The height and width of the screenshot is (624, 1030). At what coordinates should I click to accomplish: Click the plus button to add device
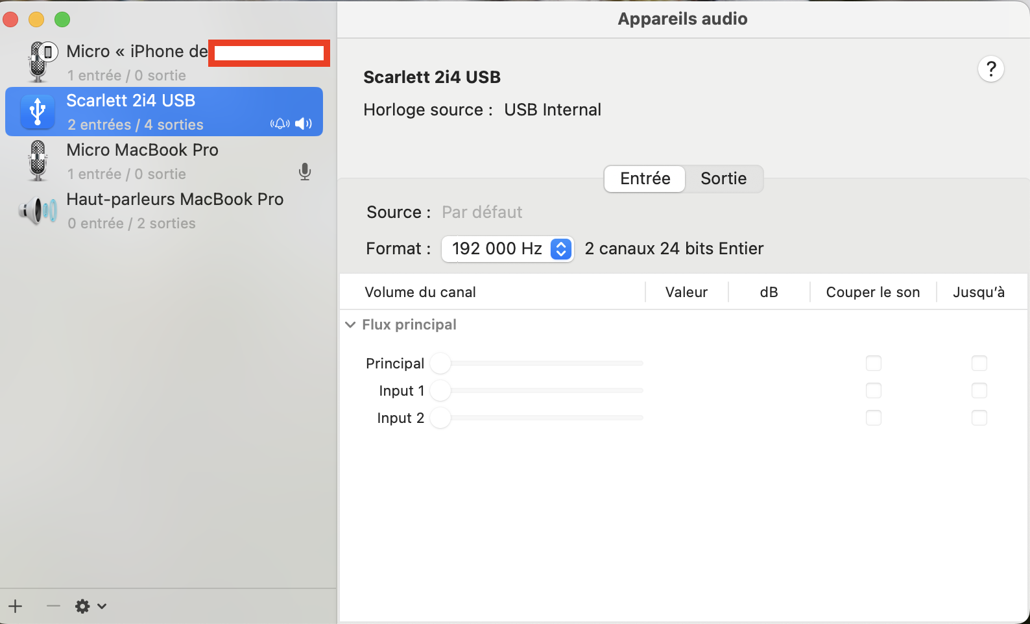(16, 606)
